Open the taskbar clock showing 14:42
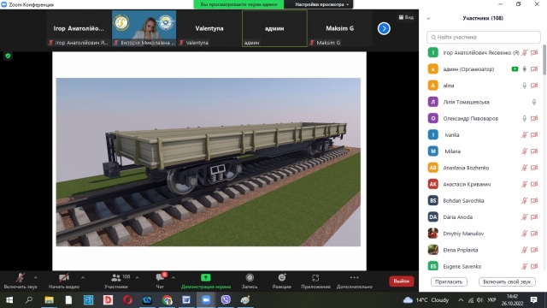547x308 pixels. [512, 300]
